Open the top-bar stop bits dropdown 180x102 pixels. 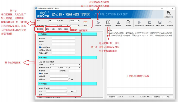coord(74,26)
